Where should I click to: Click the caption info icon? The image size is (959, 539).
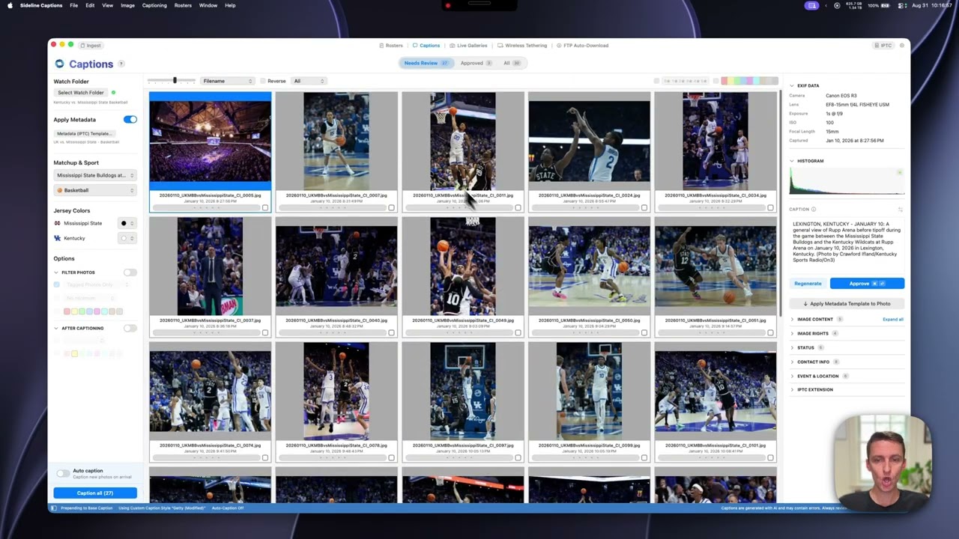pyautogui.click(x=814, y=210)
